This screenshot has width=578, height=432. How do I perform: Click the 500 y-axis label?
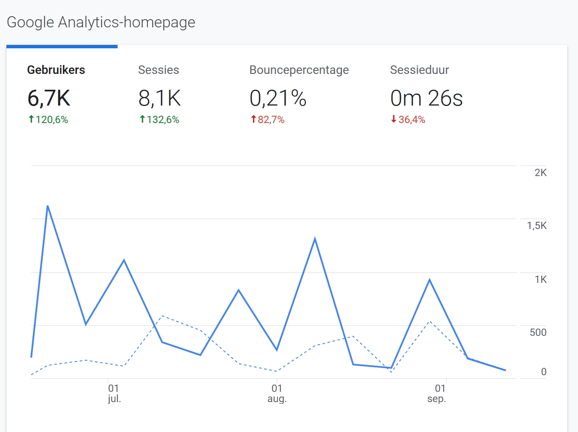pyautogui.click(x=538, y=332)
